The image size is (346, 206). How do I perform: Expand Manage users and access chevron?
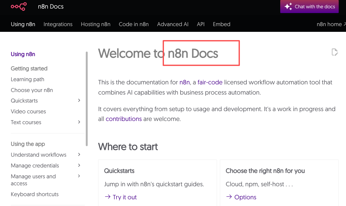click(79, 176)
